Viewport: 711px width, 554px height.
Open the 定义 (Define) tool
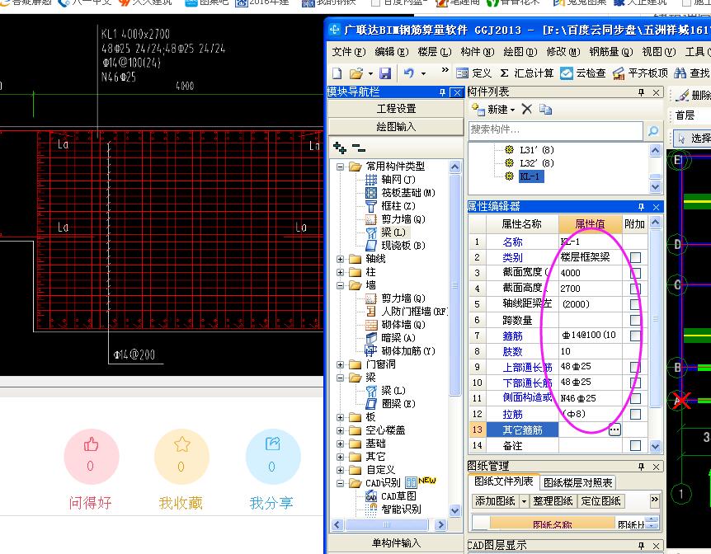(473, 73)
